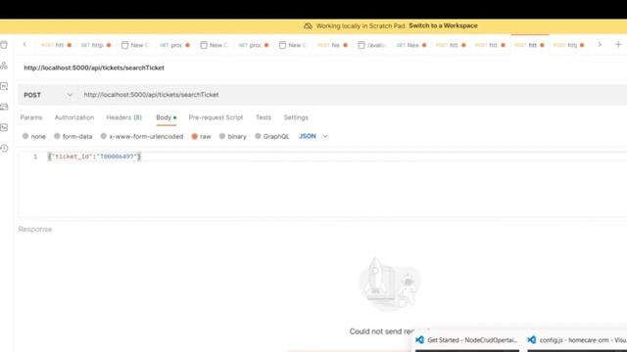Click the Response section label
This screenshot has height=352, width=627.
tap(35, 229)
